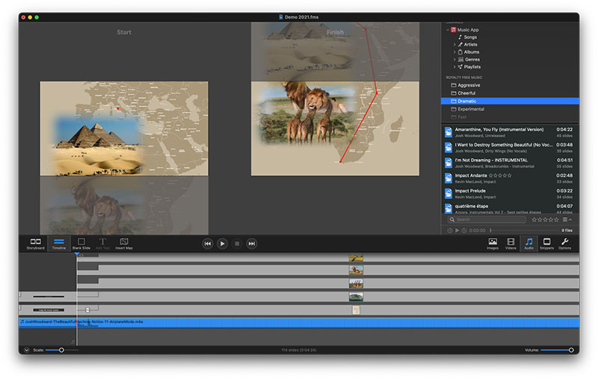Viewport: 598px width, 379px height.
Task: Click the lion thumbnail in timeline
Action: pyautogui.click(x=356, y=270)
